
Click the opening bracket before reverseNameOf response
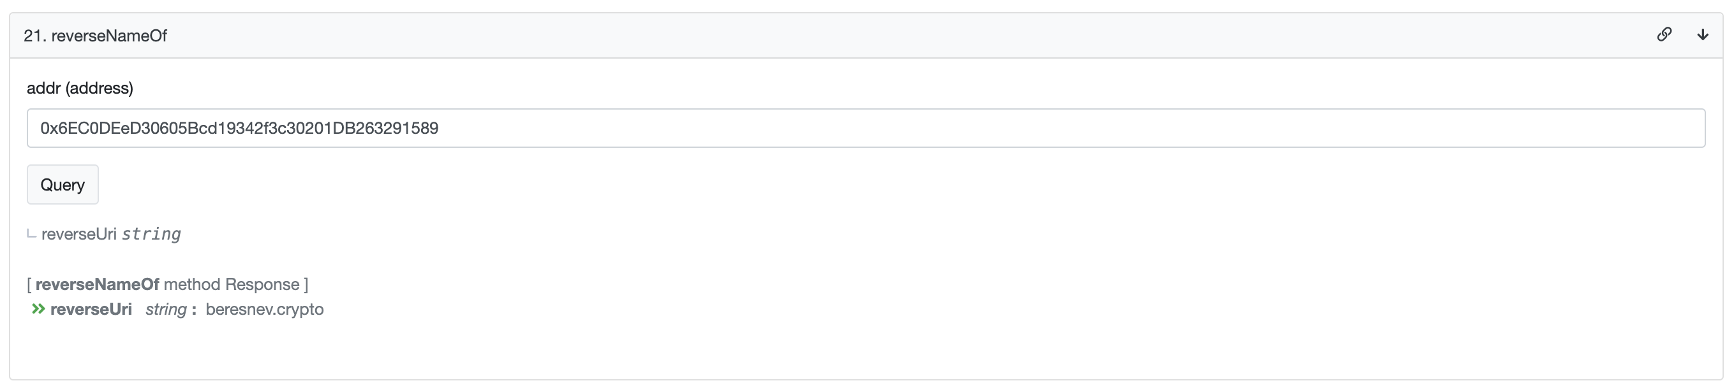tap(29, 284)
